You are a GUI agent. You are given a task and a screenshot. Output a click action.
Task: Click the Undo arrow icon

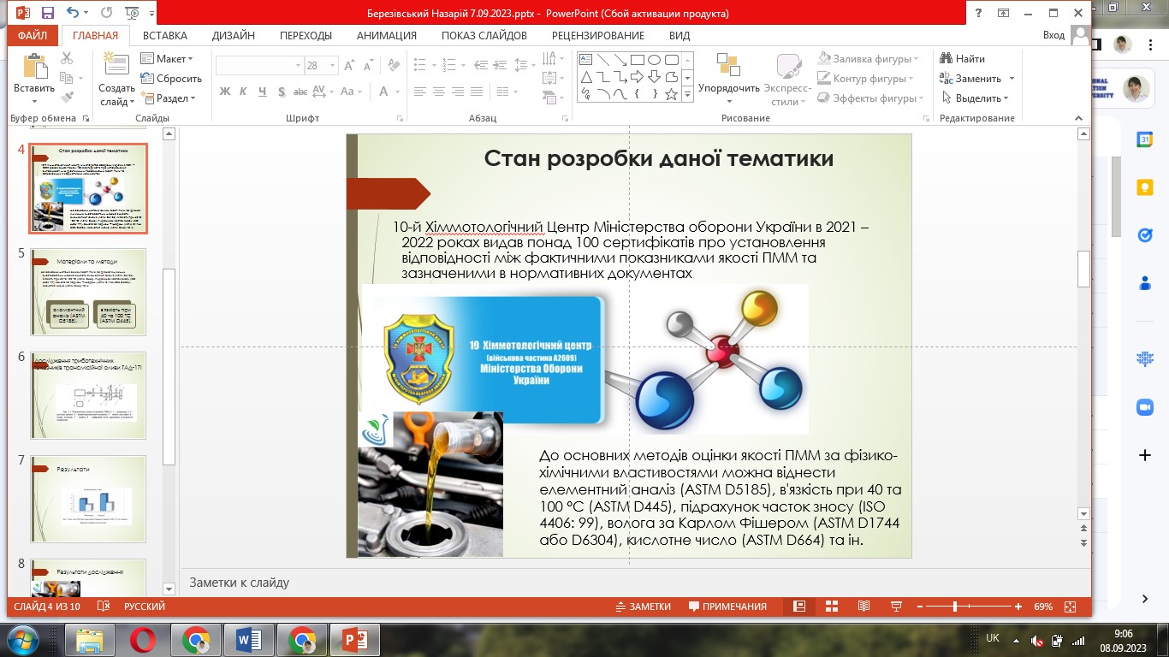[72, 13]
